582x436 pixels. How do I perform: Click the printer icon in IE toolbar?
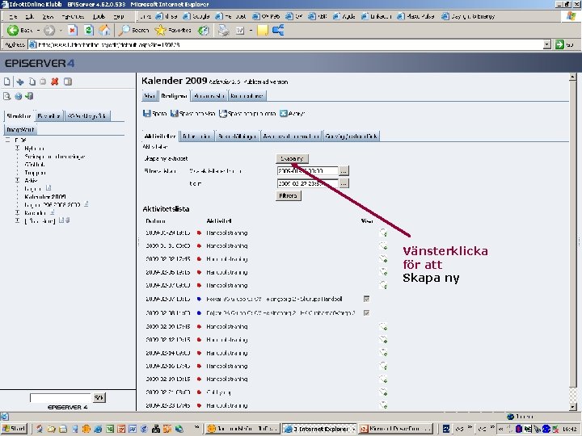coord(223,30)
